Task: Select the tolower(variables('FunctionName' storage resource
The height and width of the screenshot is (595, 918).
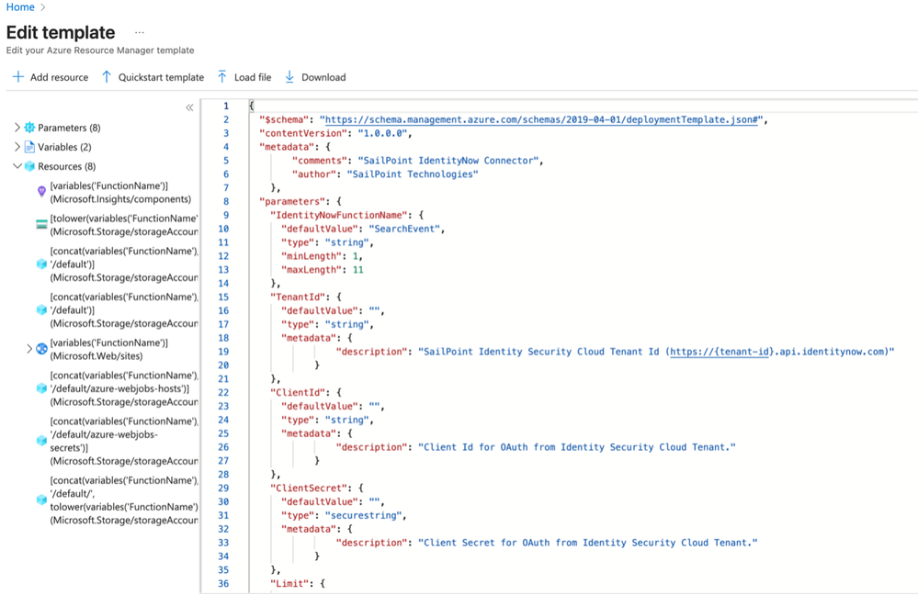Action: 124,225
